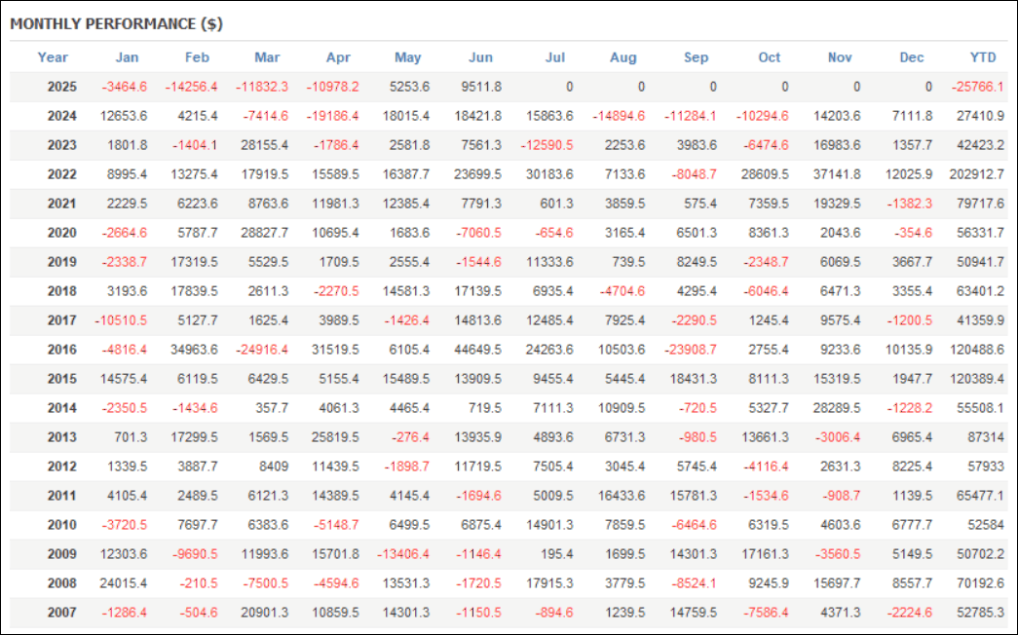
Task: Select the 2015 year row label
Action: click(x=61, y=379)
